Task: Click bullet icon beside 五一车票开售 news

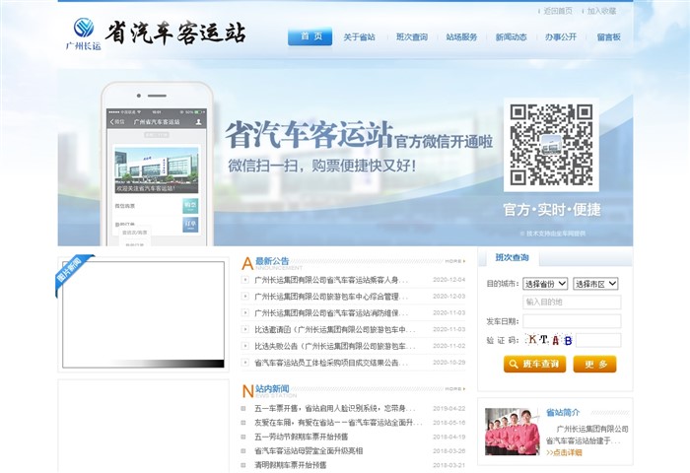Action: point(243,408)
